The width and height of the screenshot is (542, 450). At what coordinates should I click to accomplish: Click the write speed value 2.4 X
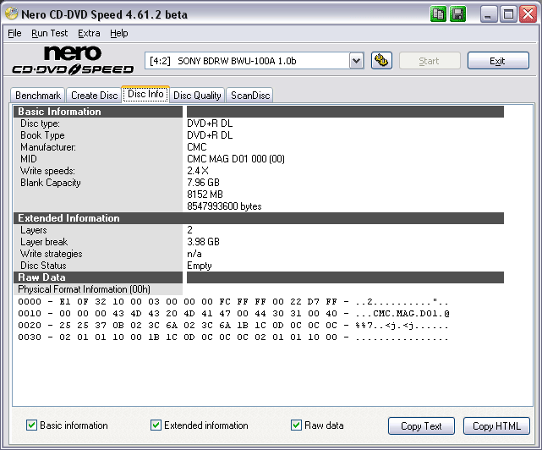[x=198, y=171]
